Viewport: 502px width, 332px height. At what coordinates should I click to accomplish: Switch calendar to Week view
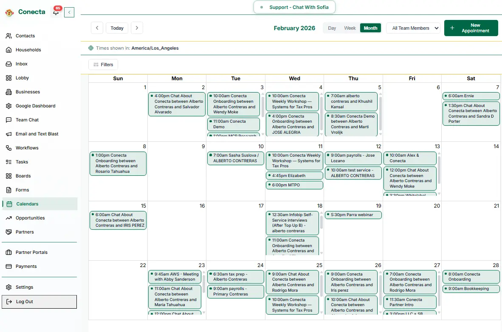pos(350,28)
